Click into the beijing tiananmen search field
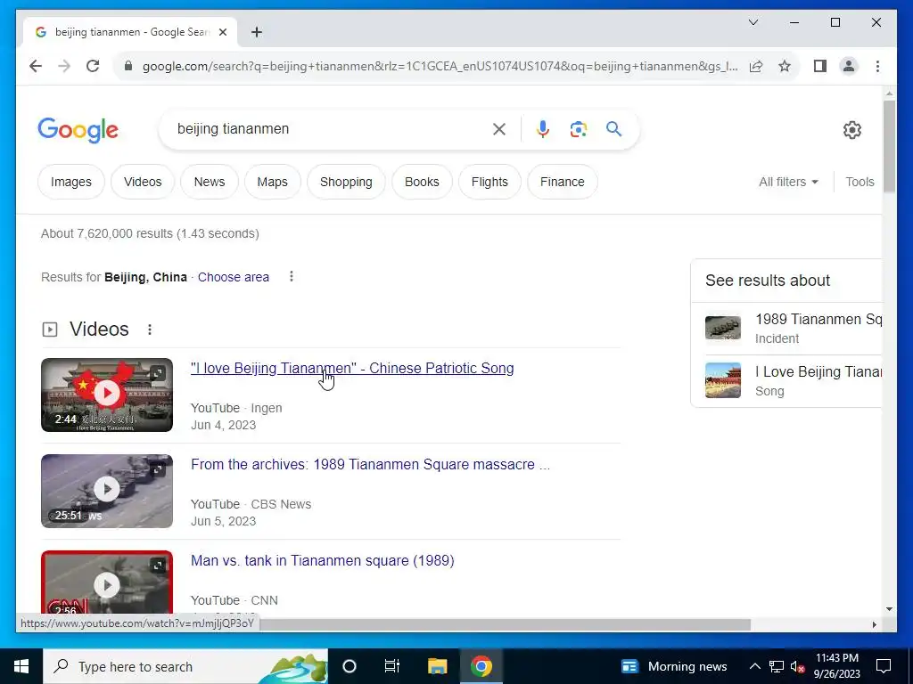 pos(329,129)
